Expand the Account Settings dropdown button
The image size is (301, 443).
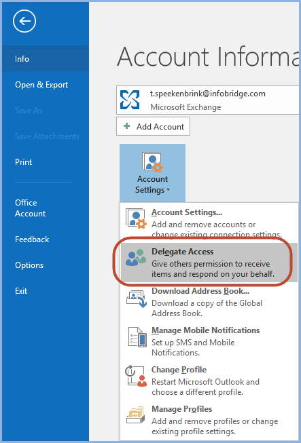tap(152, 173)
